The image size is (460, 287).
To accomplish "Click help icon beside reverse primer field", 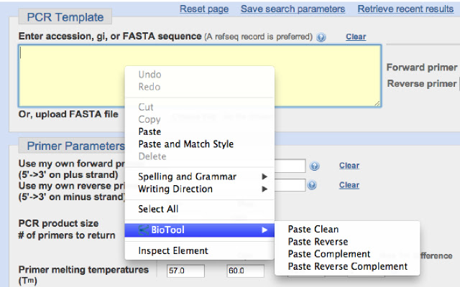I will pos(314,185).
